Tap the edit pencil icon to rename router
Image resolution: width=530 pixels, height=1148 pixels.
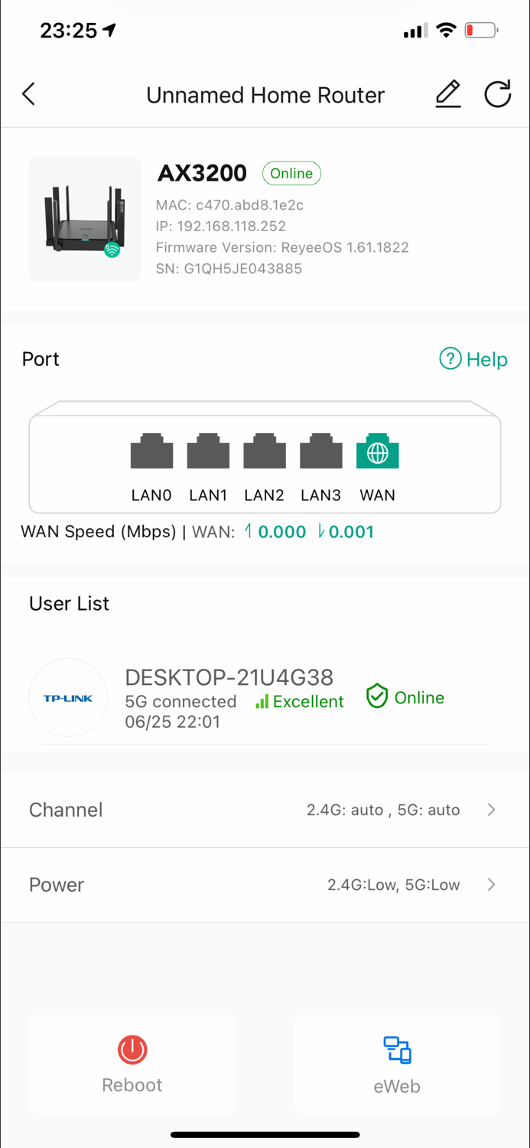447,93
